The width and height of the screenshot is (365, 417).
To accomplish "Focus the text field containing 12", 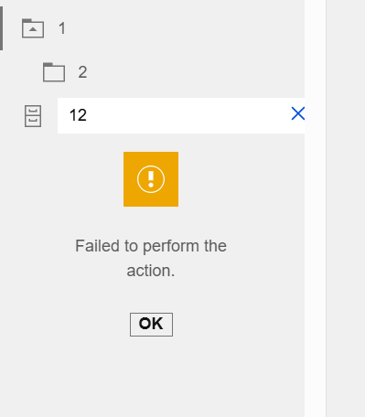I will point(181,115).
